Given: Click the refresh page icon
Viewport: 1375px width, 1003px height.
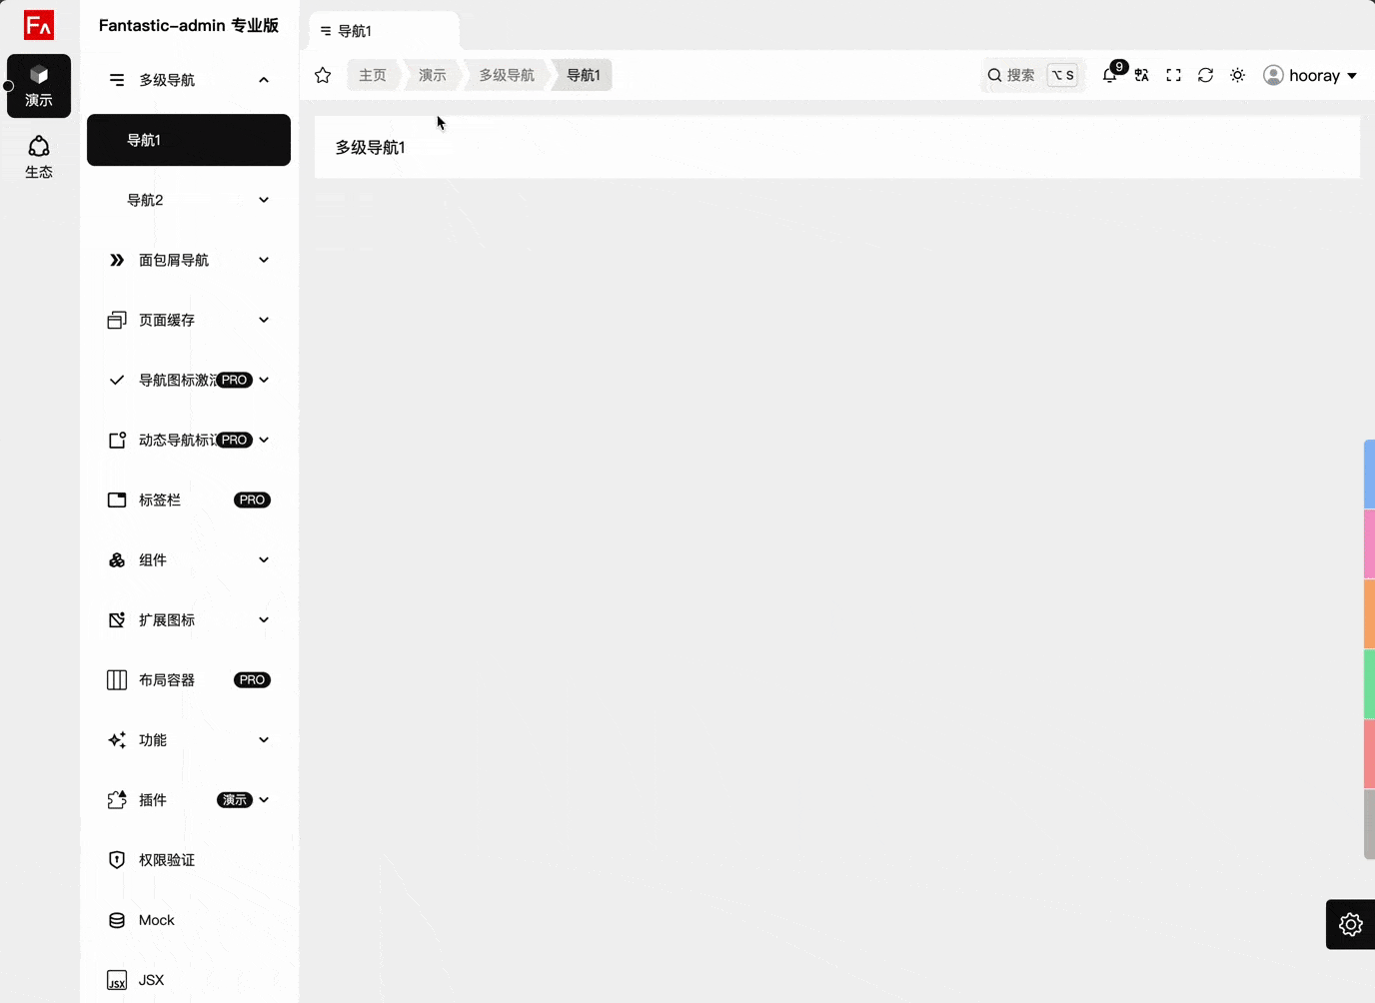Looking at the screenshot, I should pos(1206,75).
